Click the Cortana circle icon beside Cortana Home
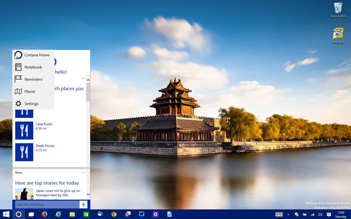Viewport: 351px width, 219px height. click(x=18, y=55)
